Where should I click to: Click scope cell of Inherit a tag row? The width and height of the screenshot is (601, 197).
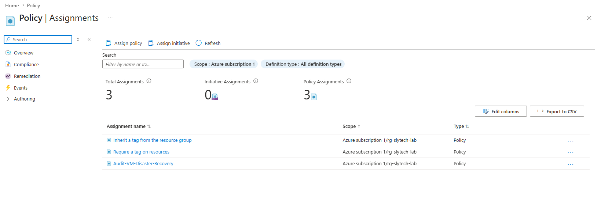coord(380,140)
